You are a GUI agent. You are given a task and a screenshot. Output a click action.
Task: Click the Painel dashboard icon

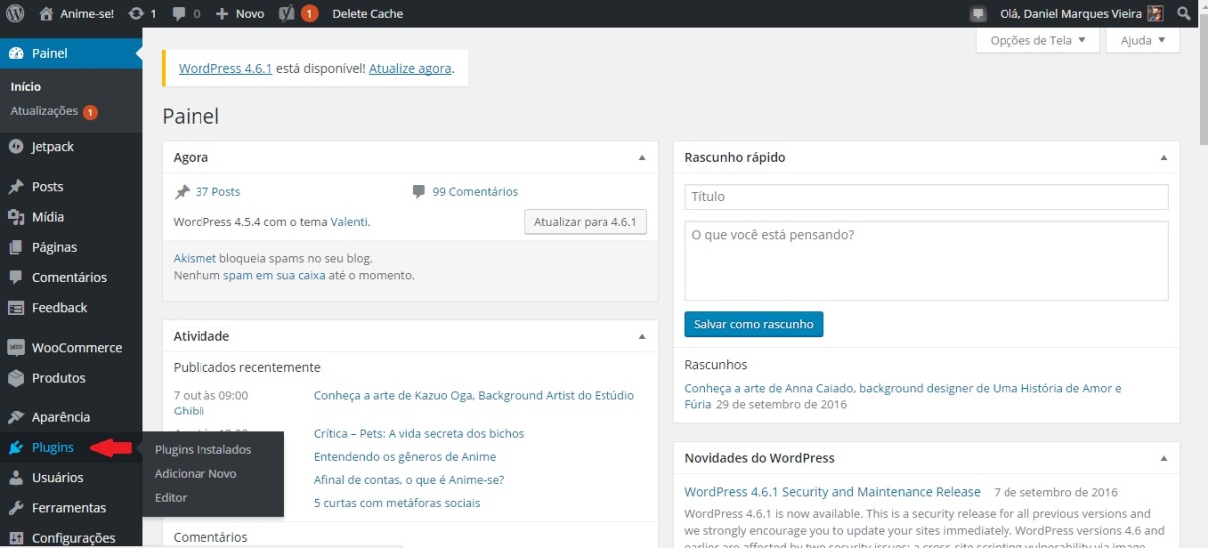coord(16,53)
